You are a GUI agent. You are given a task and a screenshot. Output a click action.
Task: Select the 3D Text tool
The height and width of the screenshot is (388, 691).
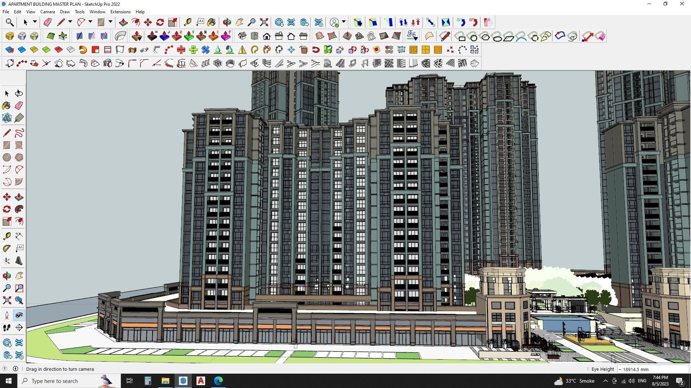19,261
